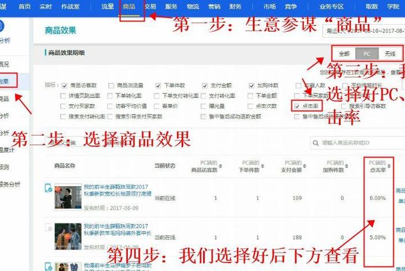Check 下单支付转化率 checkbox
Screen dimensions: 405x271
tap(157, 96)
